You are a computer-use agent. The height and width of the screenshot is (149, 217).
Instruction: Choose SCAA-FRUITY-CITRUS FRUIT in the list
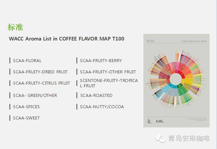coord(42,83)
